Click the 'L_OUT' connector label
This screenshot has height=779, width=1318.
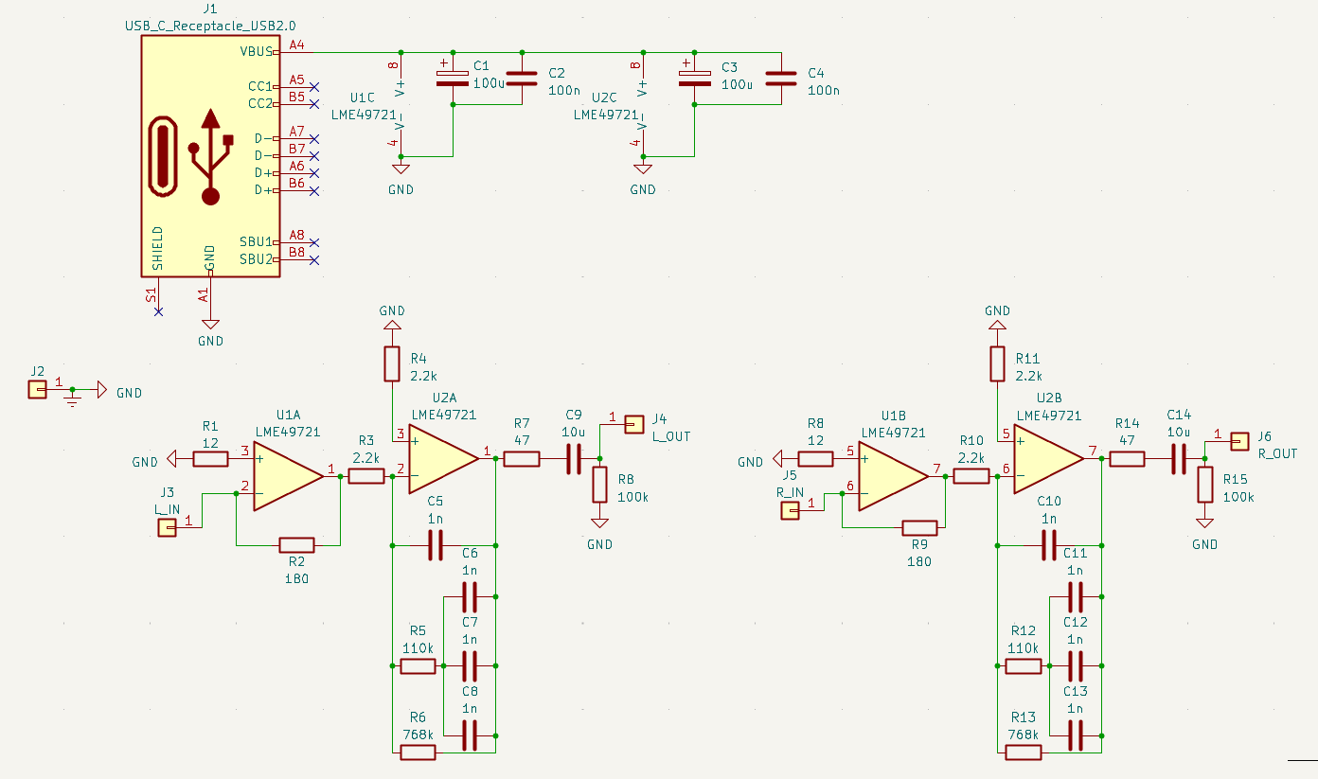click(x=671, y=436)
